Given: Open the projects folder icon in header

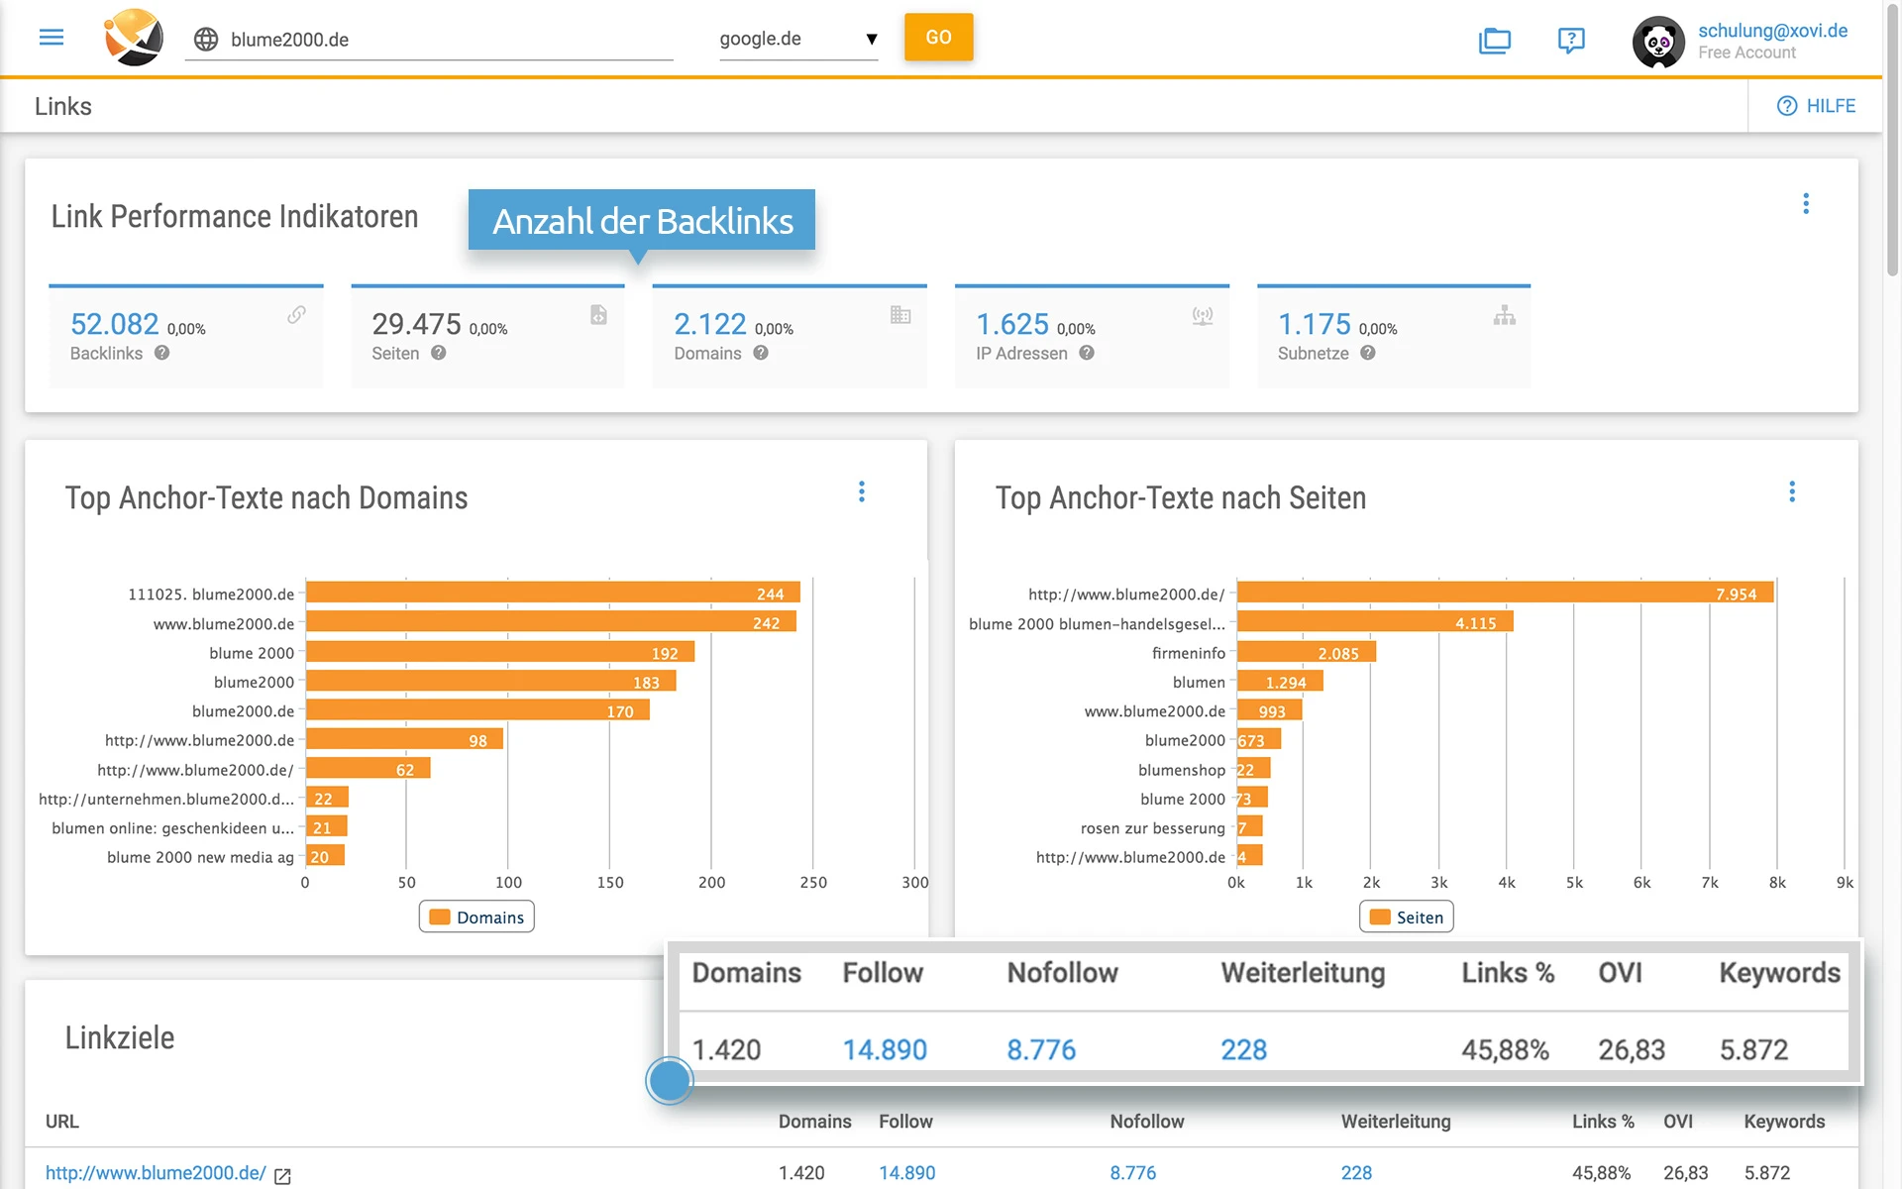Looking at the screenshot, I should click(1494, 41).
